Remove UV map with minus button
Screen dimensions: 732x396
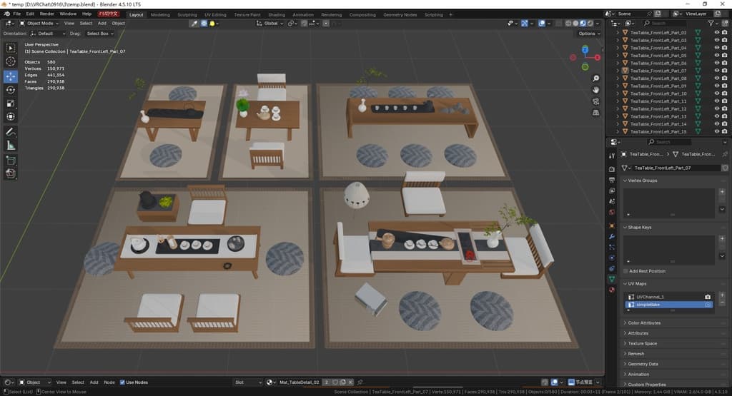click(x=722, y=303)
